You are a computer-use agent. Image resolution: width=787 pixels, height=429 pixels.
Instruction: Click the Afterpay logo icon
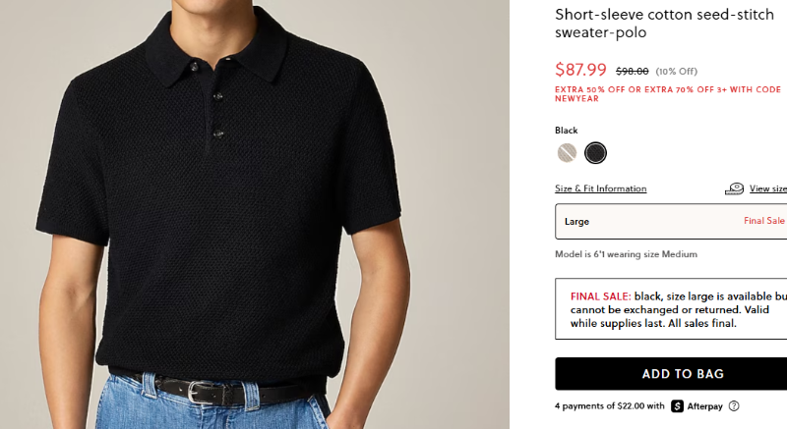tap(701, 406)
